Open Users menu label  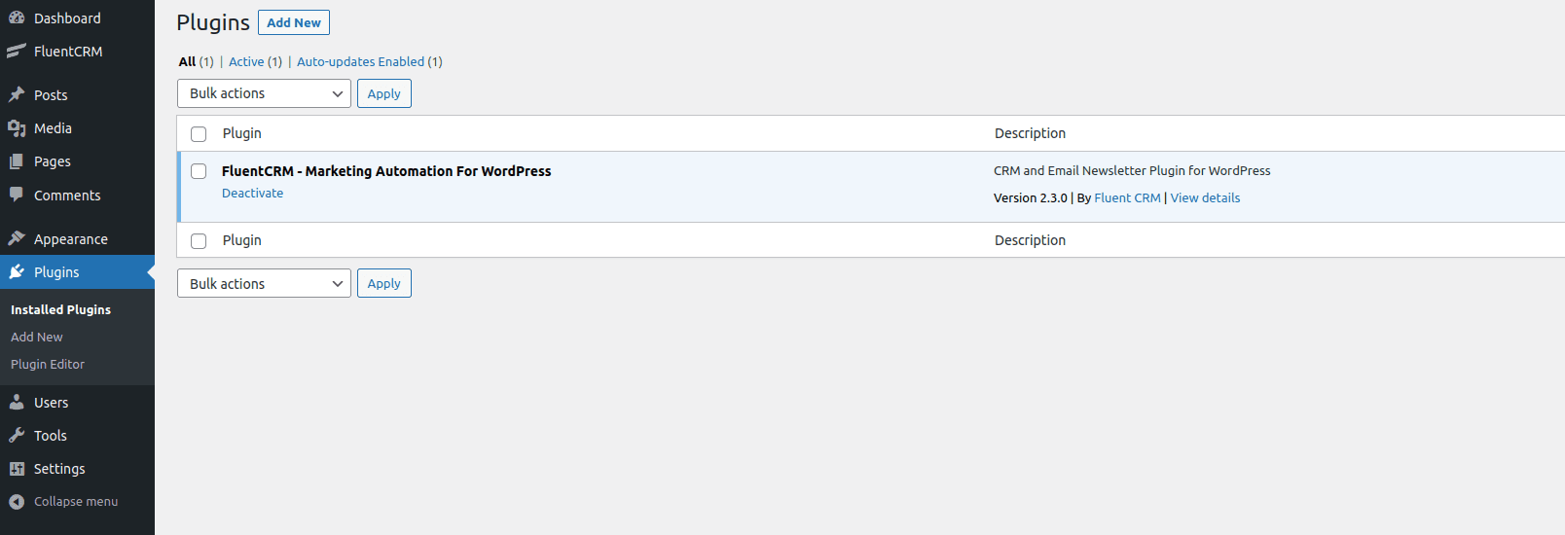click(x=52, y=403)
